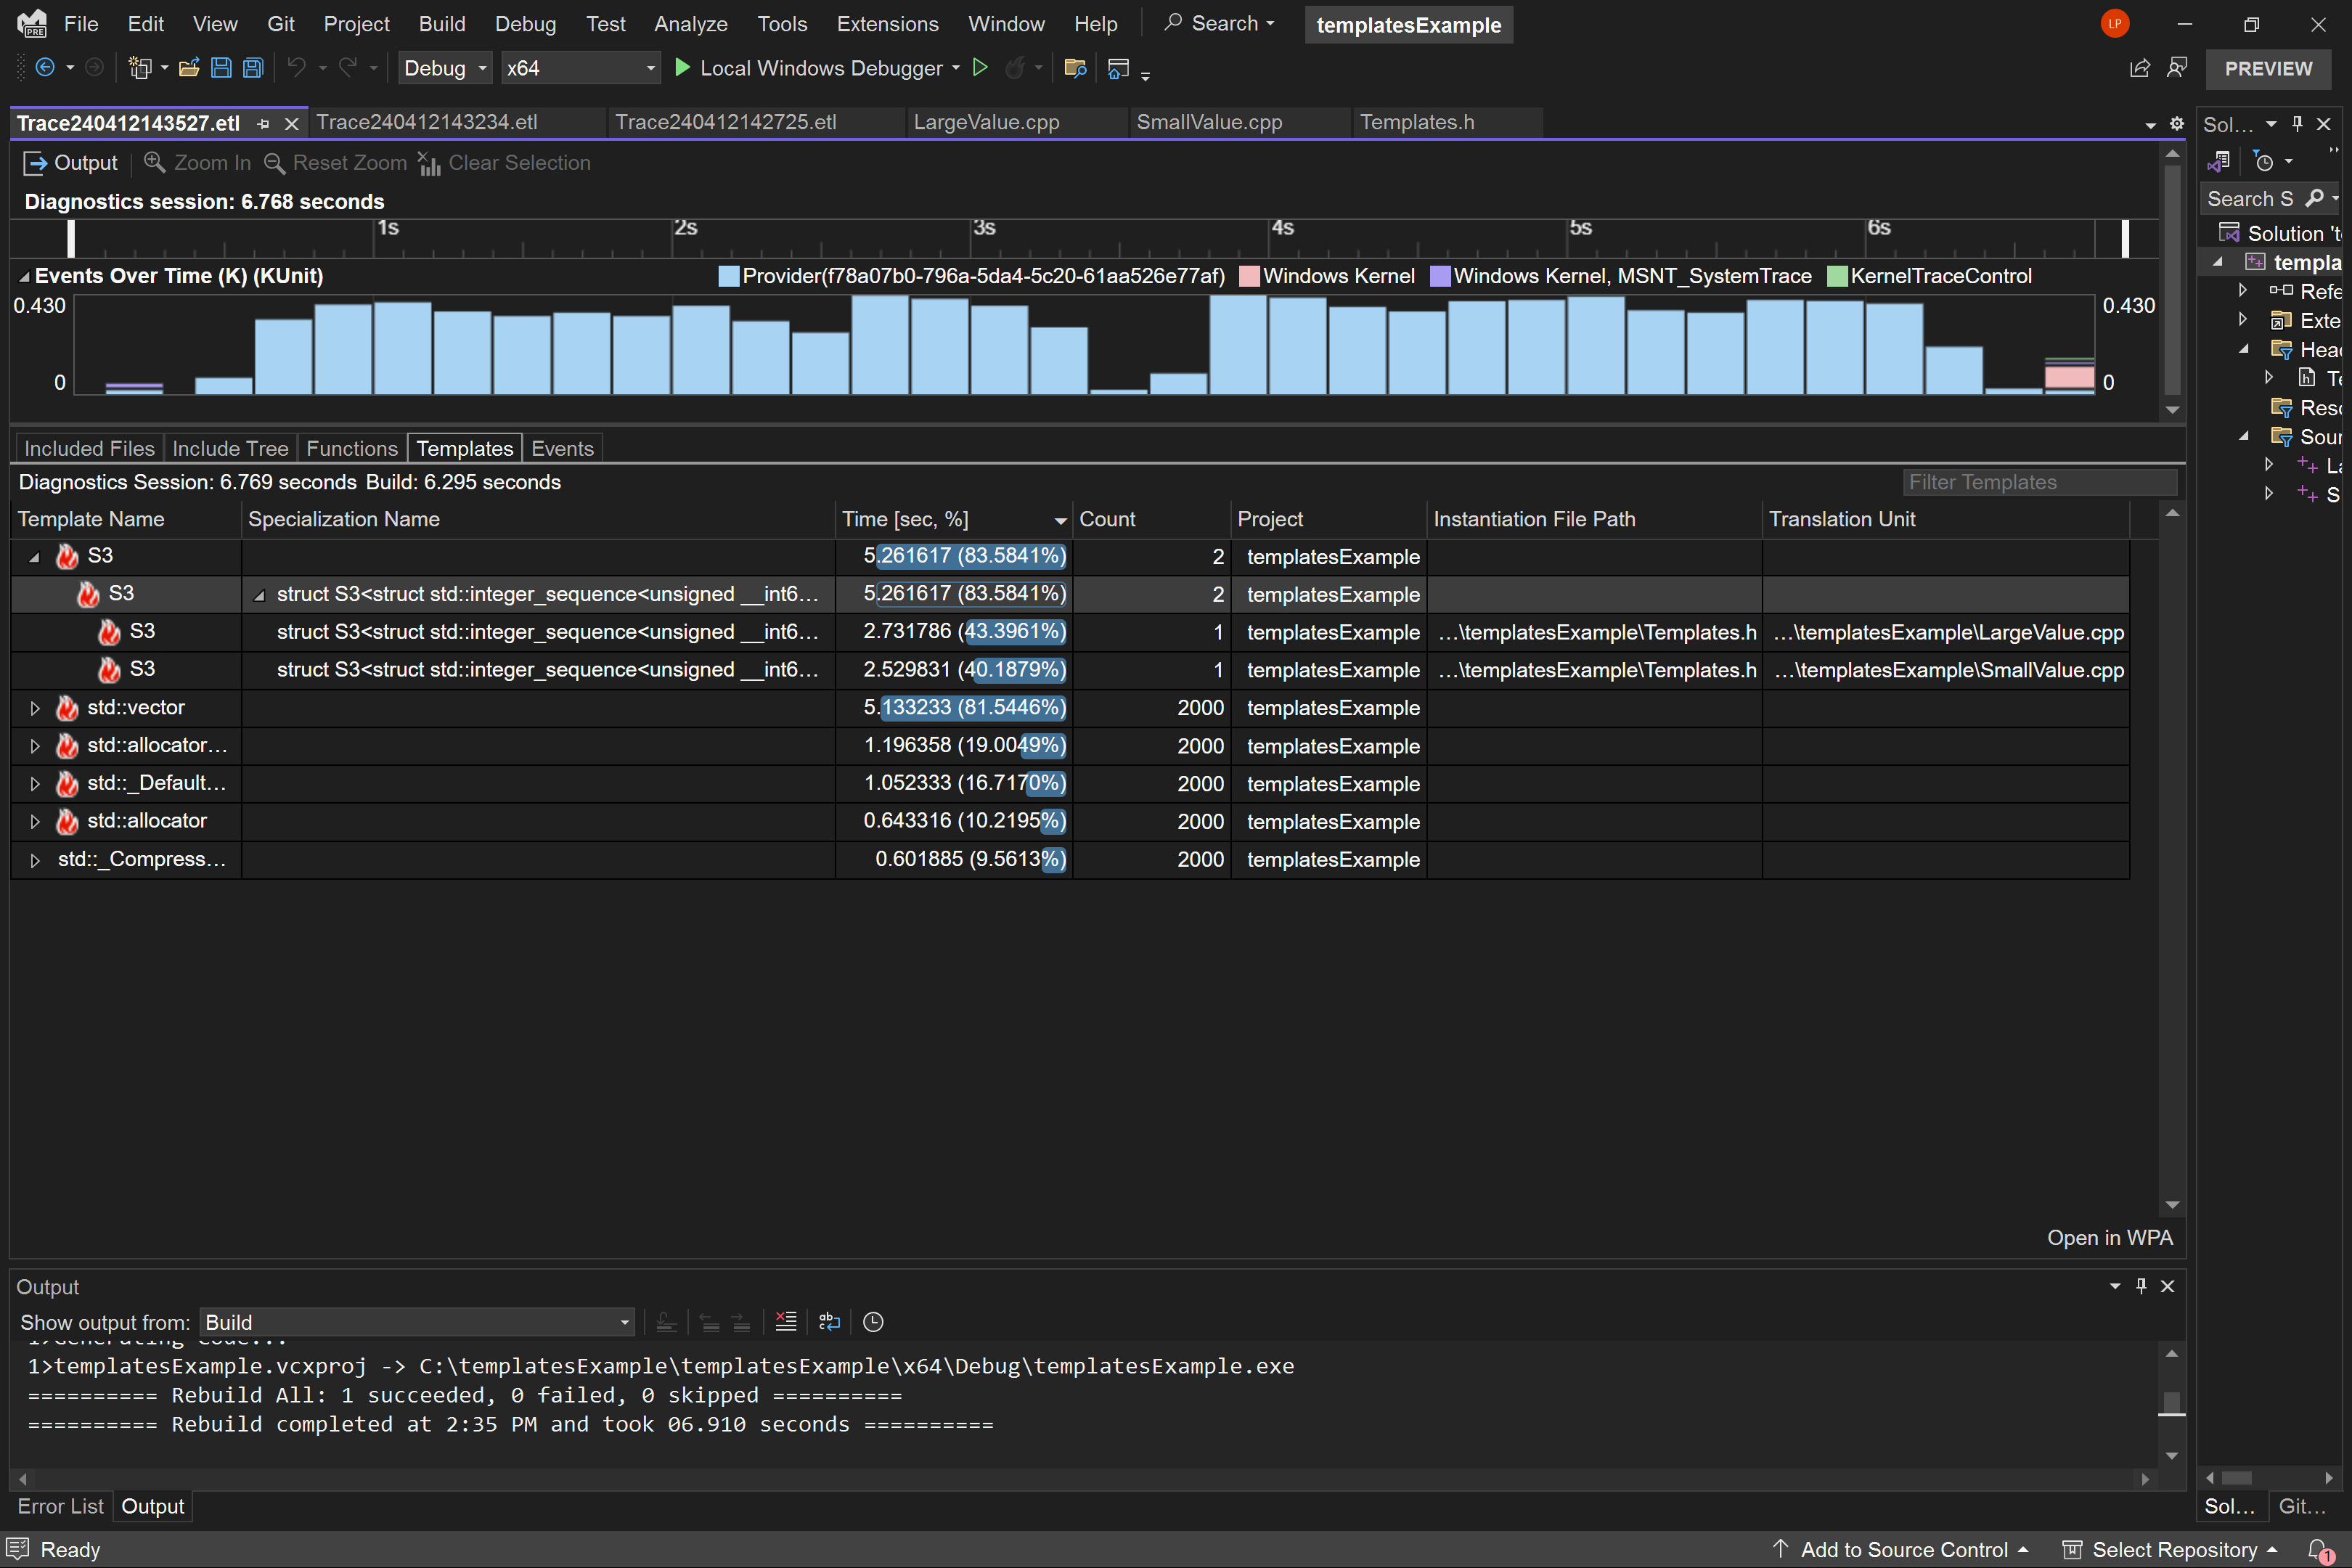Click the Navigate Backward arrow icon
This screenshot has height=1568, width=2352.
[x=45, y=68]
